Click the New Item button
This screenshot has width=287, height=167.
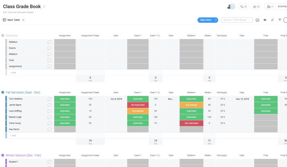coord(205,20)
